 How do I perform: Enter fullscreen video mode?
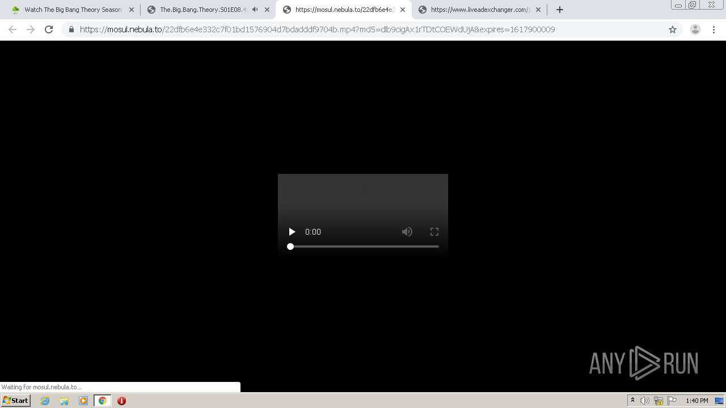(434, 232)
